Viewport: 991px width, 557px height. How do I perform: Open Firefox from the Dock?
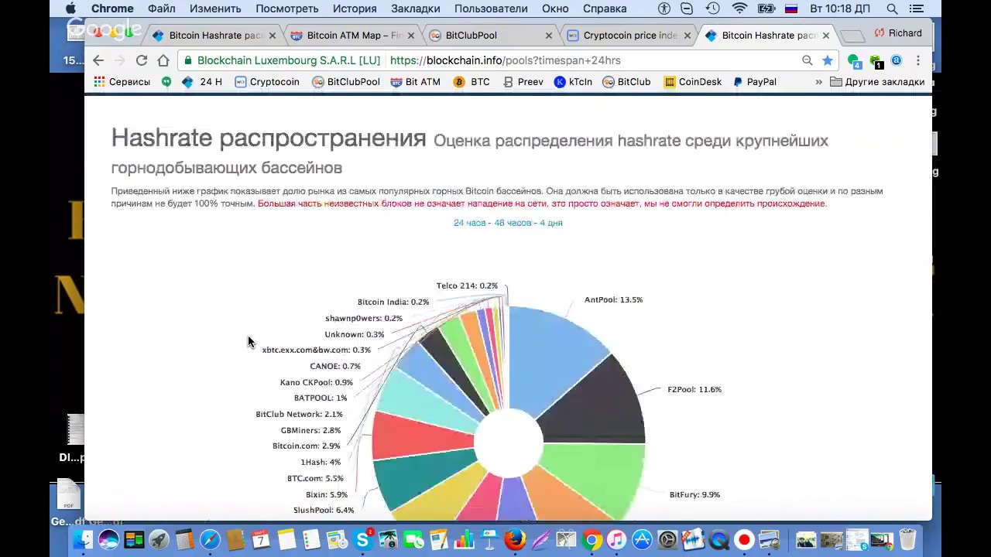(x=515, y=539)
